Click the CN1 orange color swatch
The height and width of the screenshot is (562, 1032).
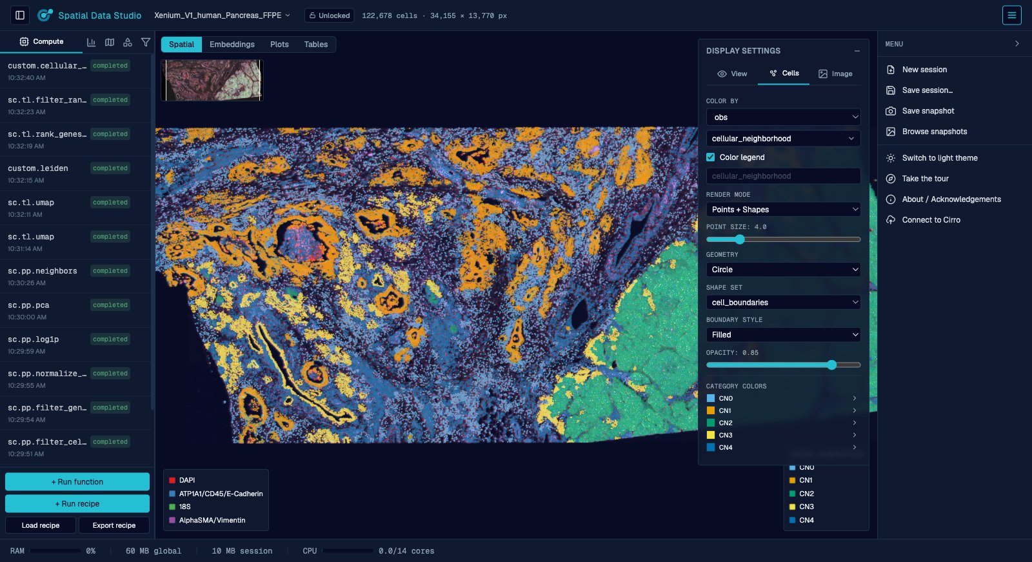click(x=711, y=410)
